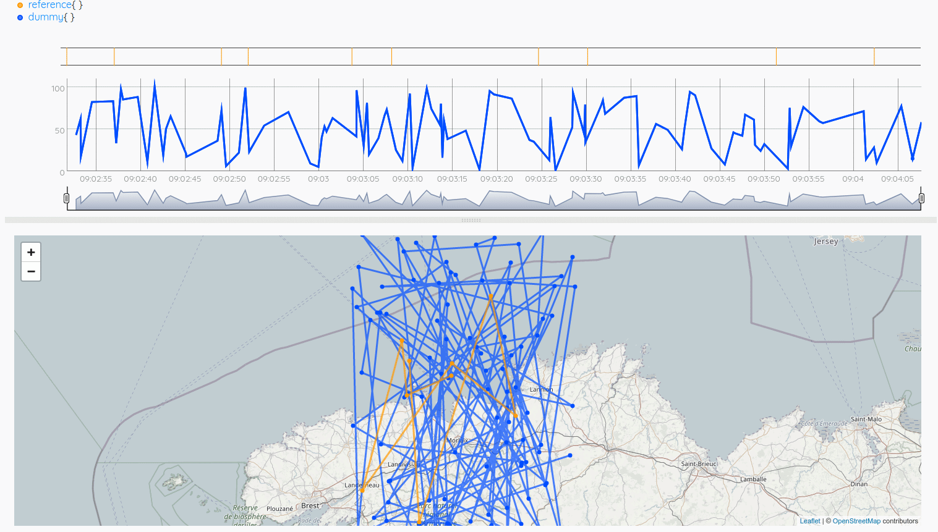Zoom out on the map

(x=31, y=271)
